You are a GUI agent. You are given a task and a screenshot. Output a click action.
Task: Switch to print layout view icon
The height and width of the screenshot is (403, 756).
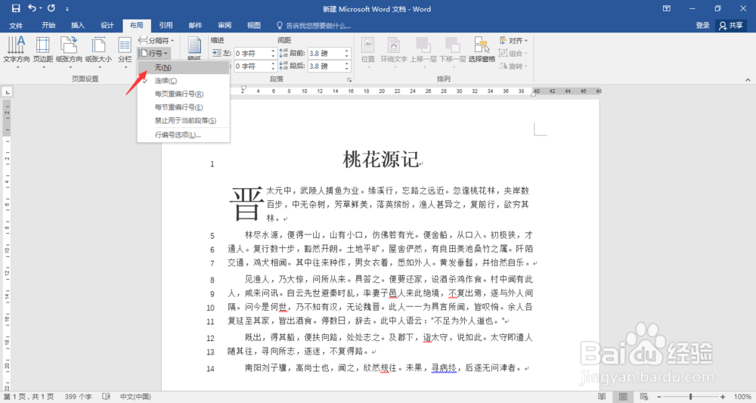coord(623,397)
